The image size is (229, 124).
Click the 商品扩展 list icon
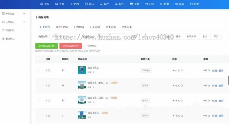pos(3,30)
